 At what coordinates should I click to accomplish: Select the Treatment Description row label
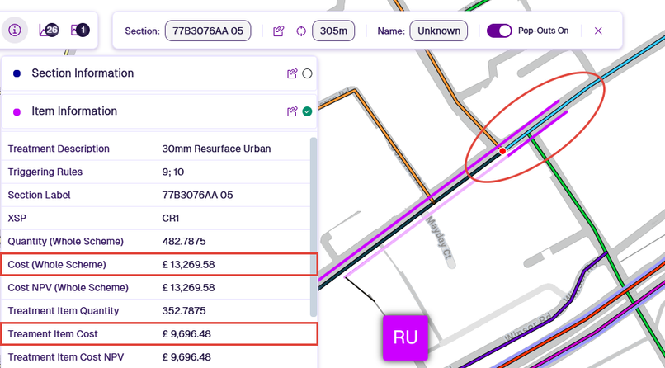59,149
